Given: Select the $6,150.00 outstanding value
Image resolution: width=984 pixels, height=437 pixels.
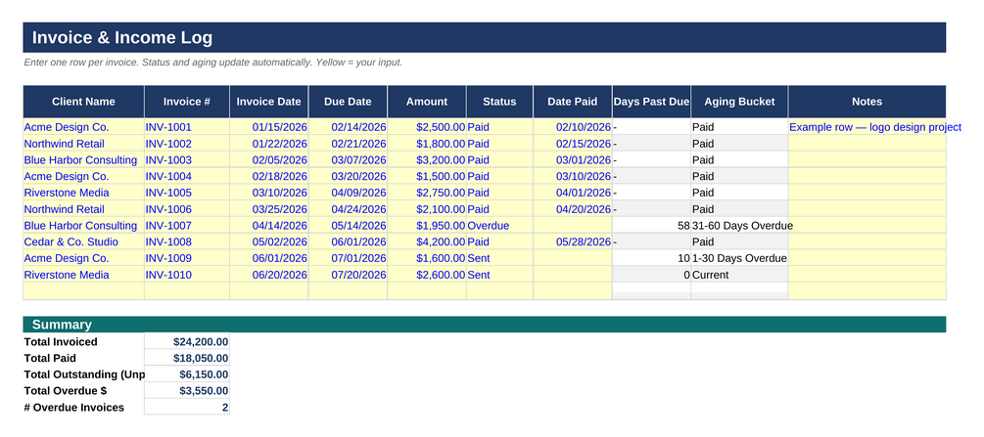Looking at the screenshot, I should (x=186, y=374).
